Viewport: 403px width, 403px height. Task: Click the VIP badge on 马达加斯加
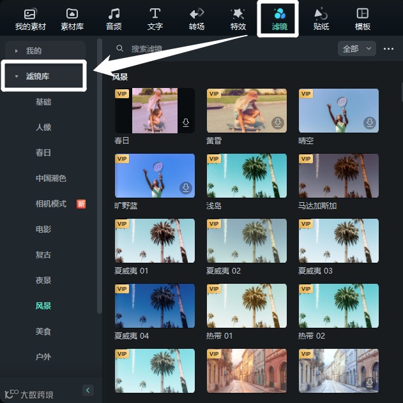pos(306,159)
